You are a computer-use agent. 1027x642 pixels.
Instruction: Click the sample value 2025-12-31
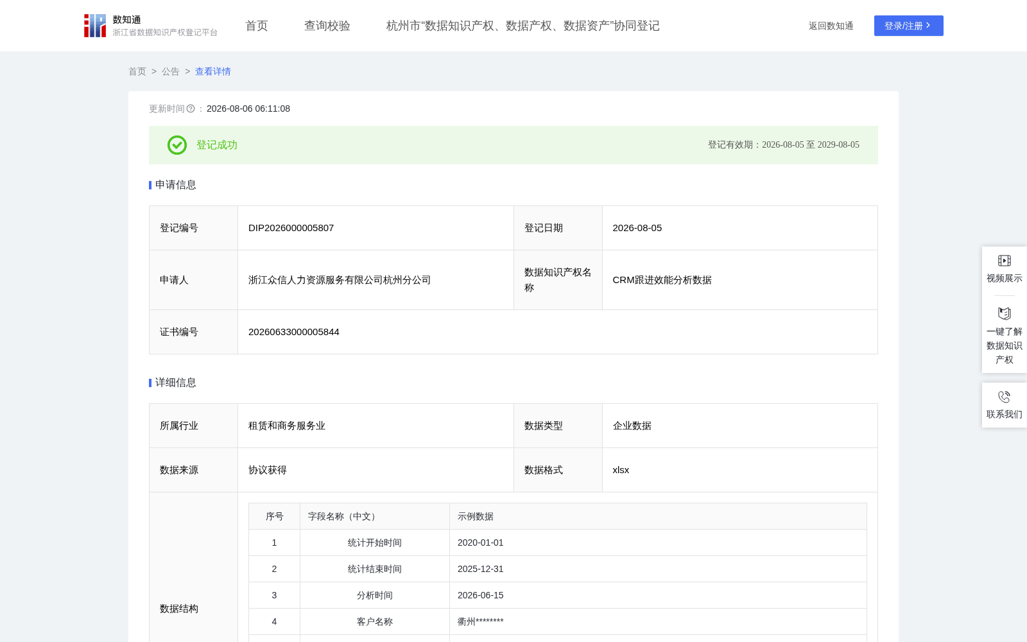(481, 569)
